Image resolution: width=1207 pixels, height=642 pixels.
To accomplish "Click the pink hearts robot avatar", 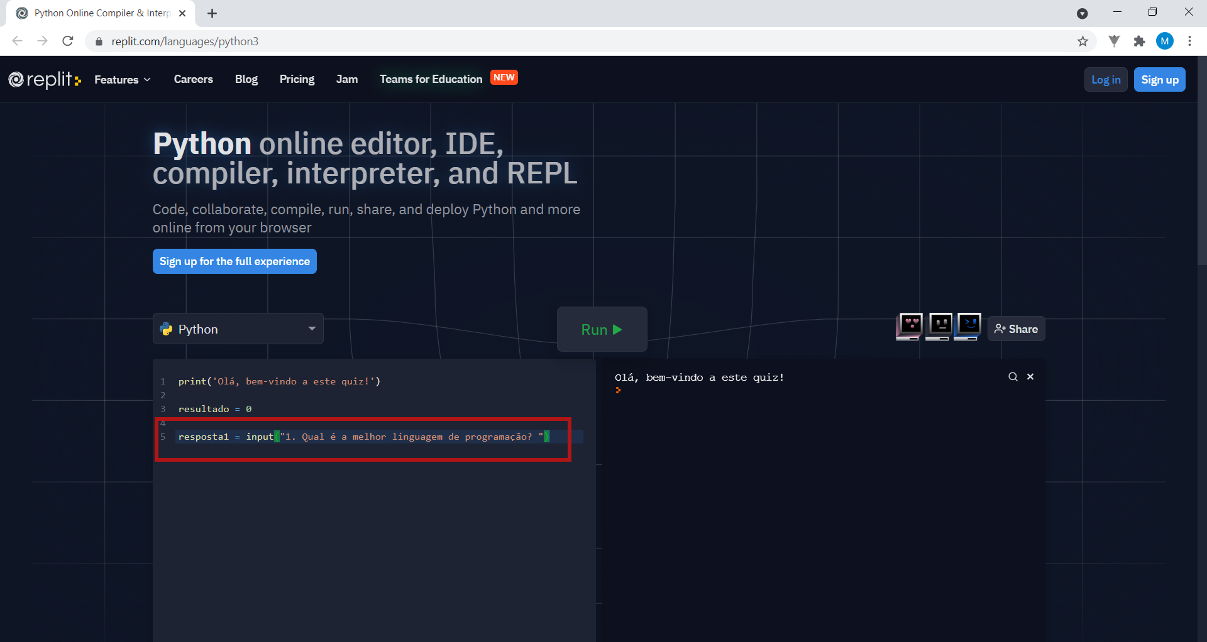I will [x=910, y=326].
